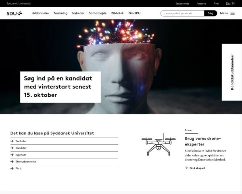Click the arrow icon beside Efteruddannelse
Viewport: 242px width, 194px height.
(12, 162)
